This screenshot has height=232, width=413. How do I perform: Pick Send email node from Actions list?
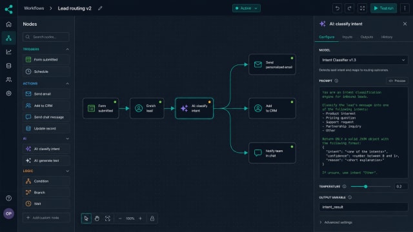coord(46,94)
